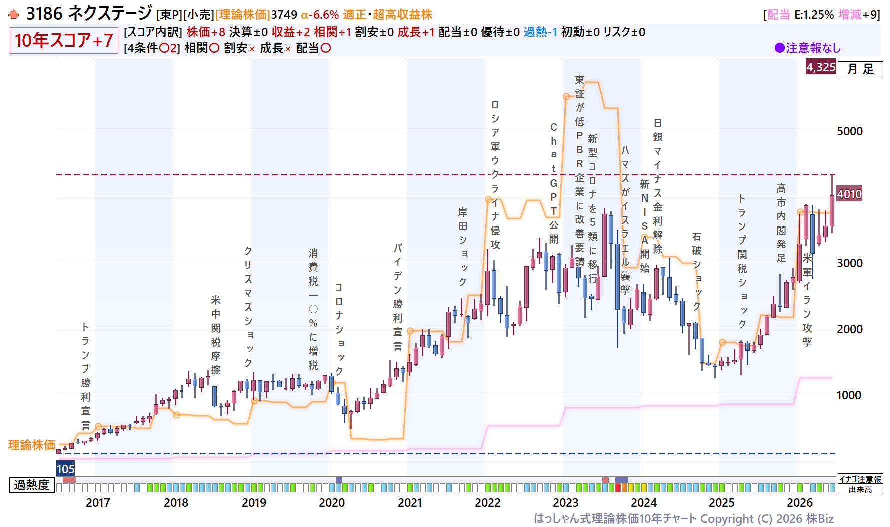The height and width of the screenshot is (527, 890).
Task: Click the バイデン勝利宣言 event annotation
Action: [x=398, y=297]
